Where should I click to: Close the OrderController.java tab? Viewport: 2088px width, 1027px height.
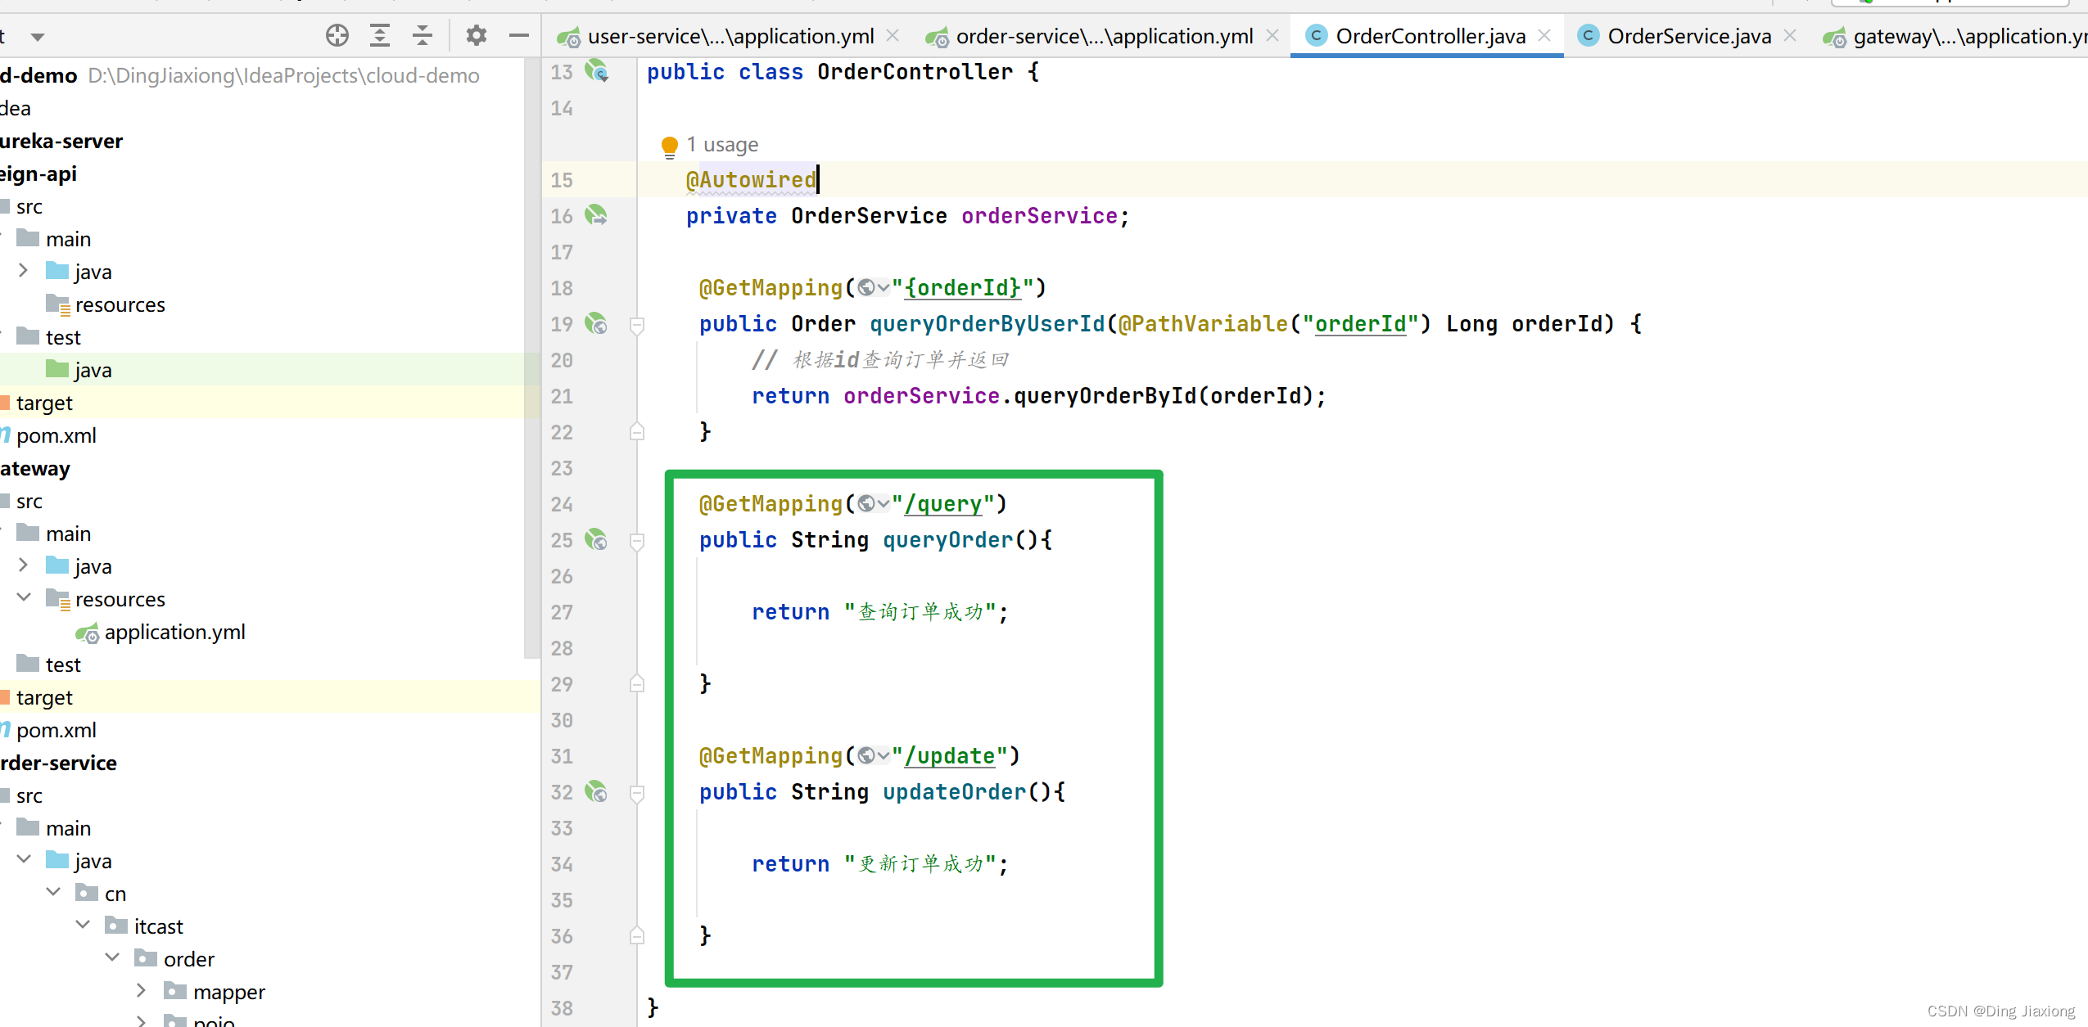coord(1544,36)
